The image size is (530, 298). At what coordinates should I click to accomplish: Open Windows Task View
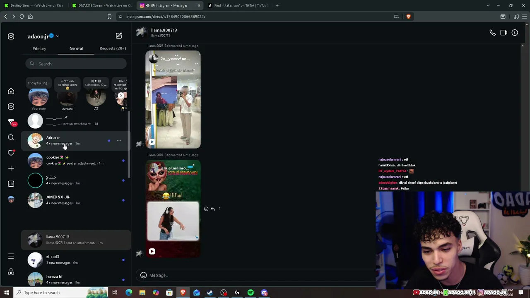pos(115,293)
